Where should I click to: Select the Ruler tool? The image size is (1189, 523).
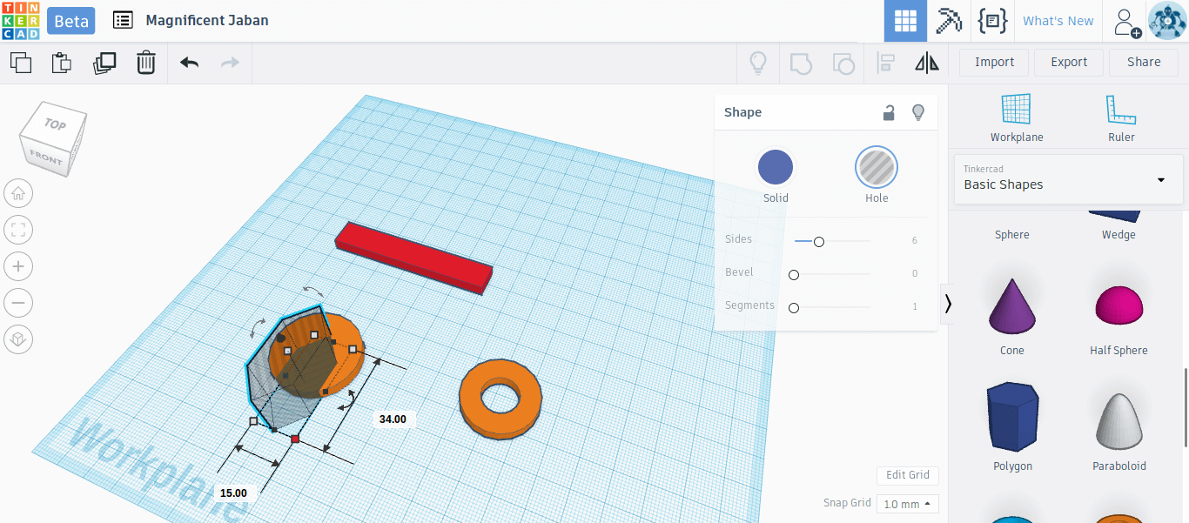pos(1121,117)
